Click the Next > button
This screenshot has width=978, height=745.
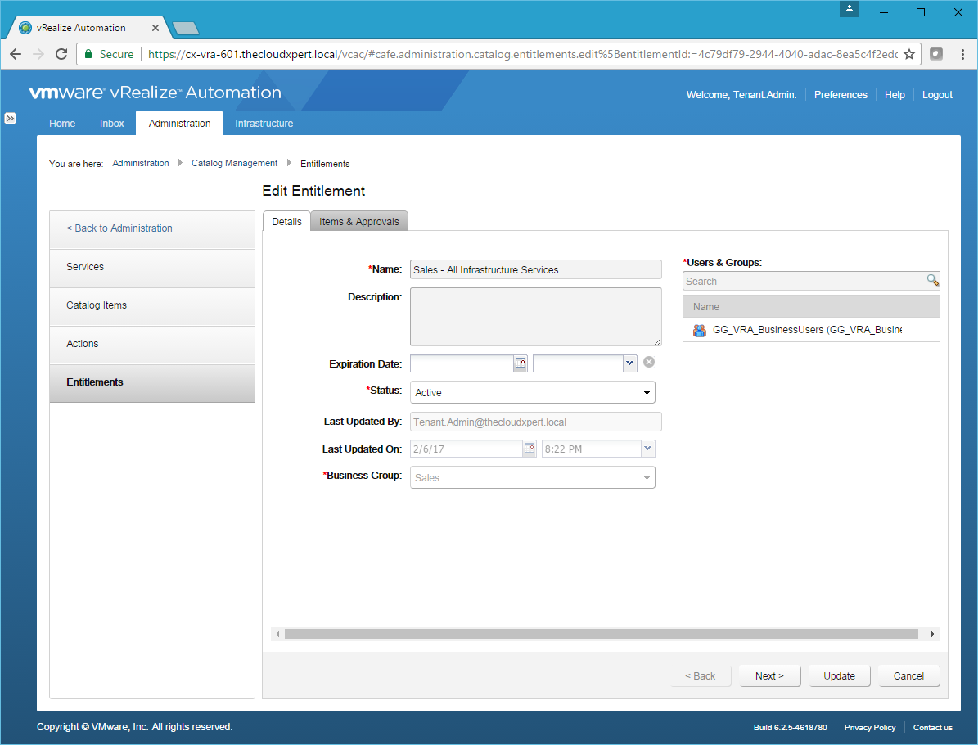click(x=769, y=676)
